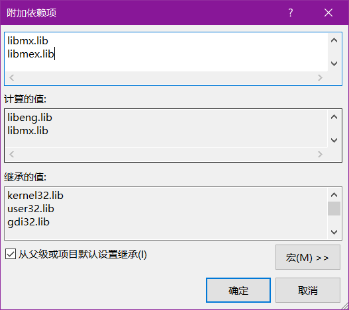Image resolution: width=349 pixels, height=310 pixels.
Task: Select kernel32.lib in 继承的值
Action: [35, 196]
